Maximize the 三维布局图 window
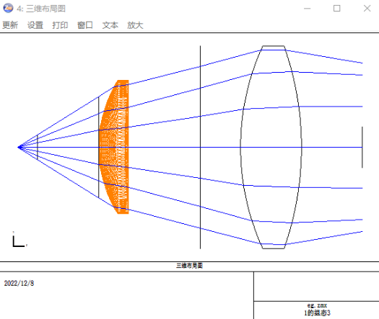The width and height of the screenshot is (379, 319). pos(337,9)
